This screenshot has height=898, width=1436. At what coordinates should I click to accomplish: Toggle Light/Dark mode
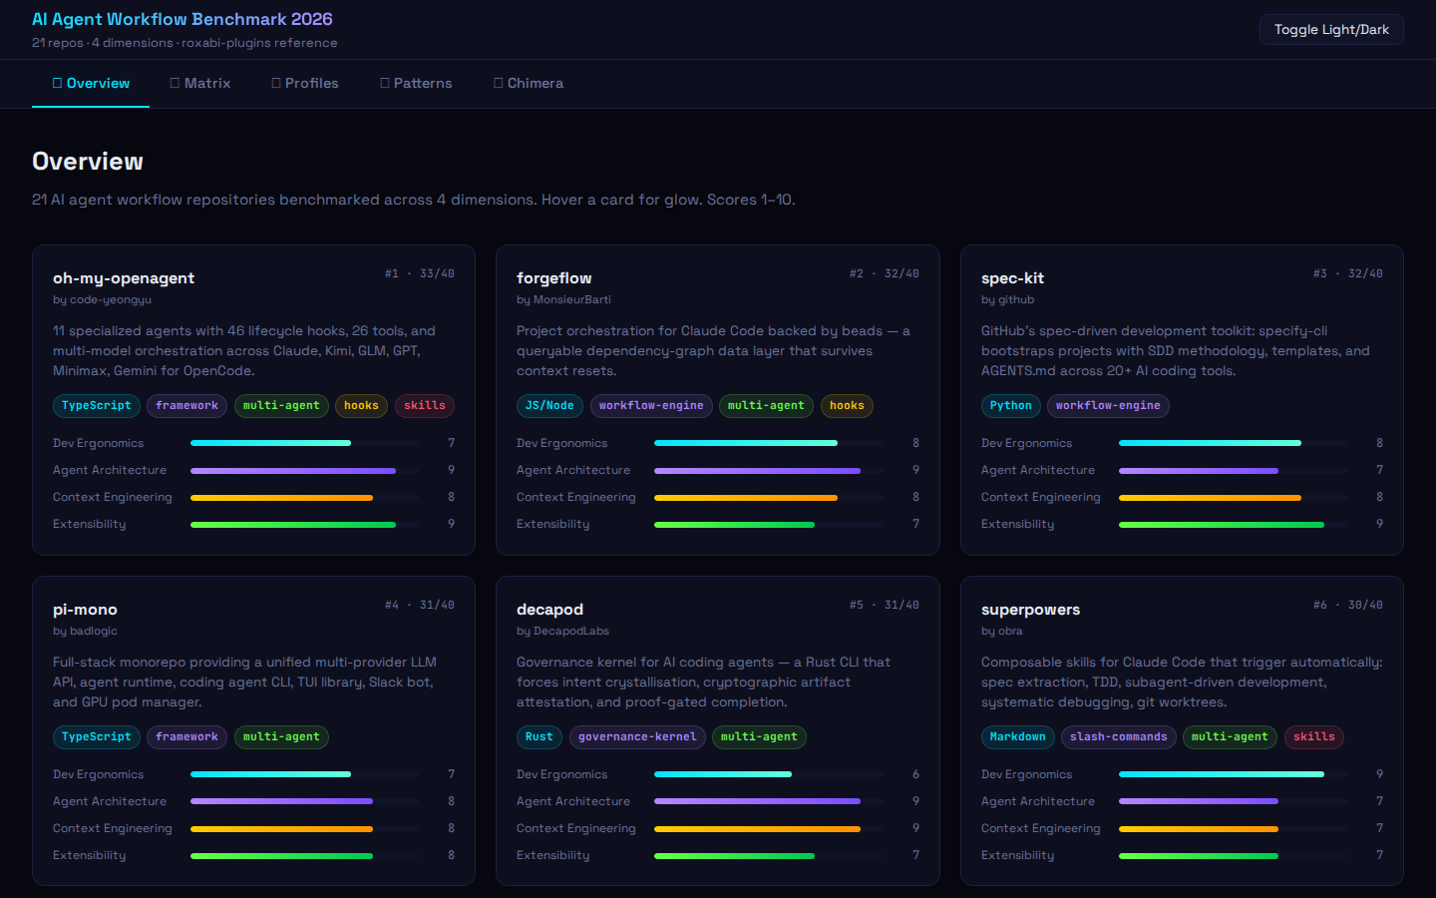(1330, 29)
